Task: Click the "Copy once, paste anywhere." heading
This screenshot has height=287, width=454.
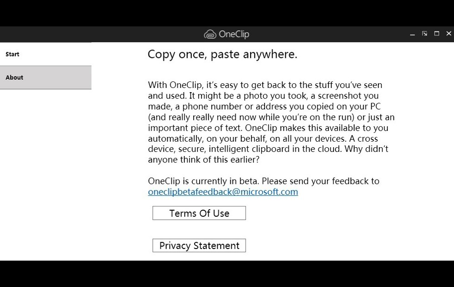Action: [222, 55]
